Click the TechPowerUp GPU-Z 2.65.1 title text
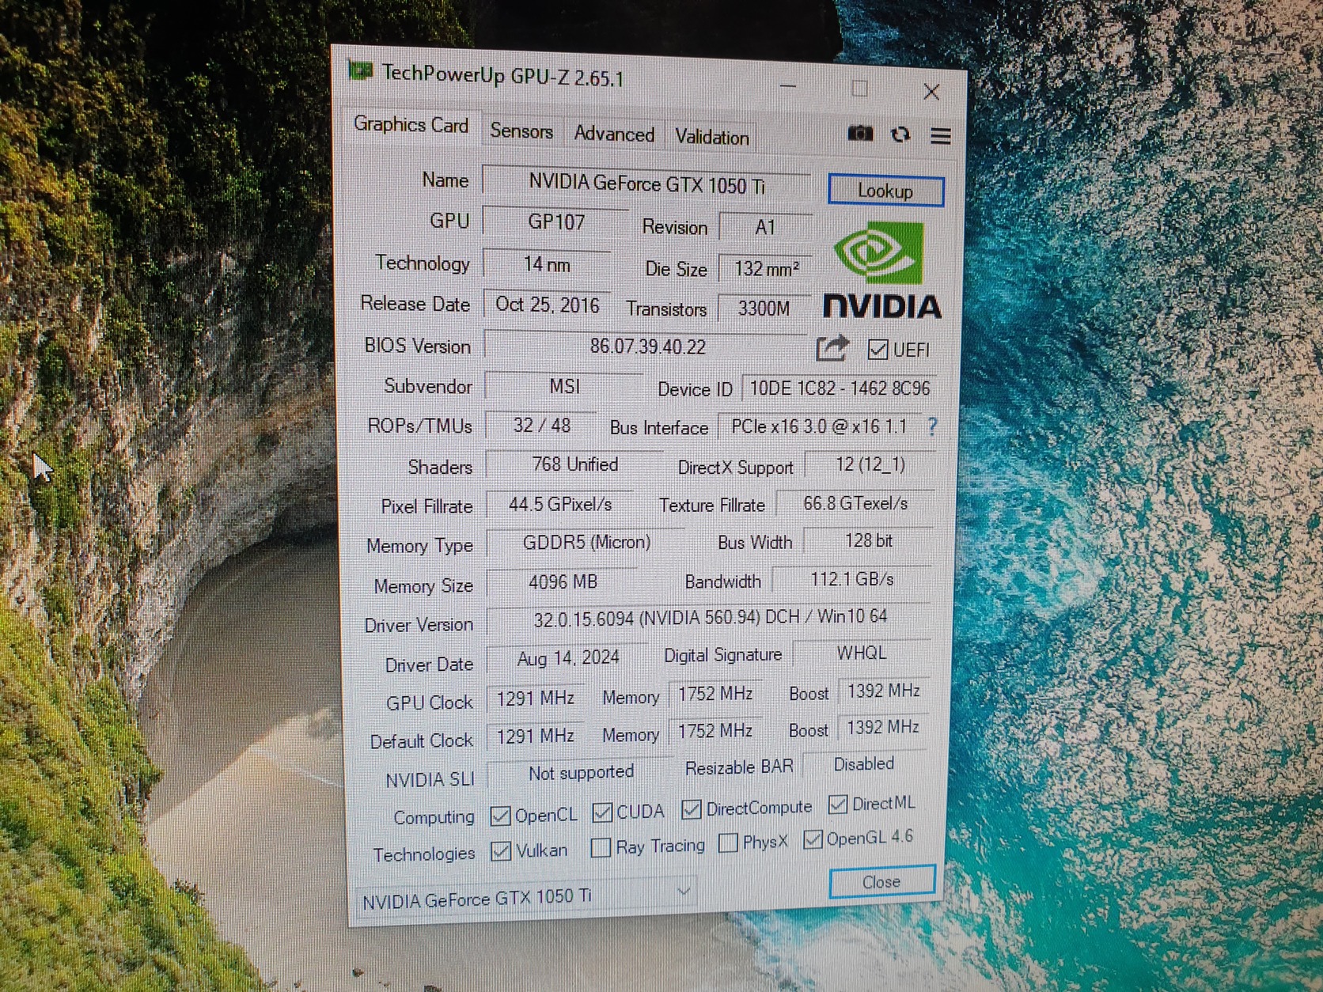The width and height of the screenshot is (1323, 992). 502,76
